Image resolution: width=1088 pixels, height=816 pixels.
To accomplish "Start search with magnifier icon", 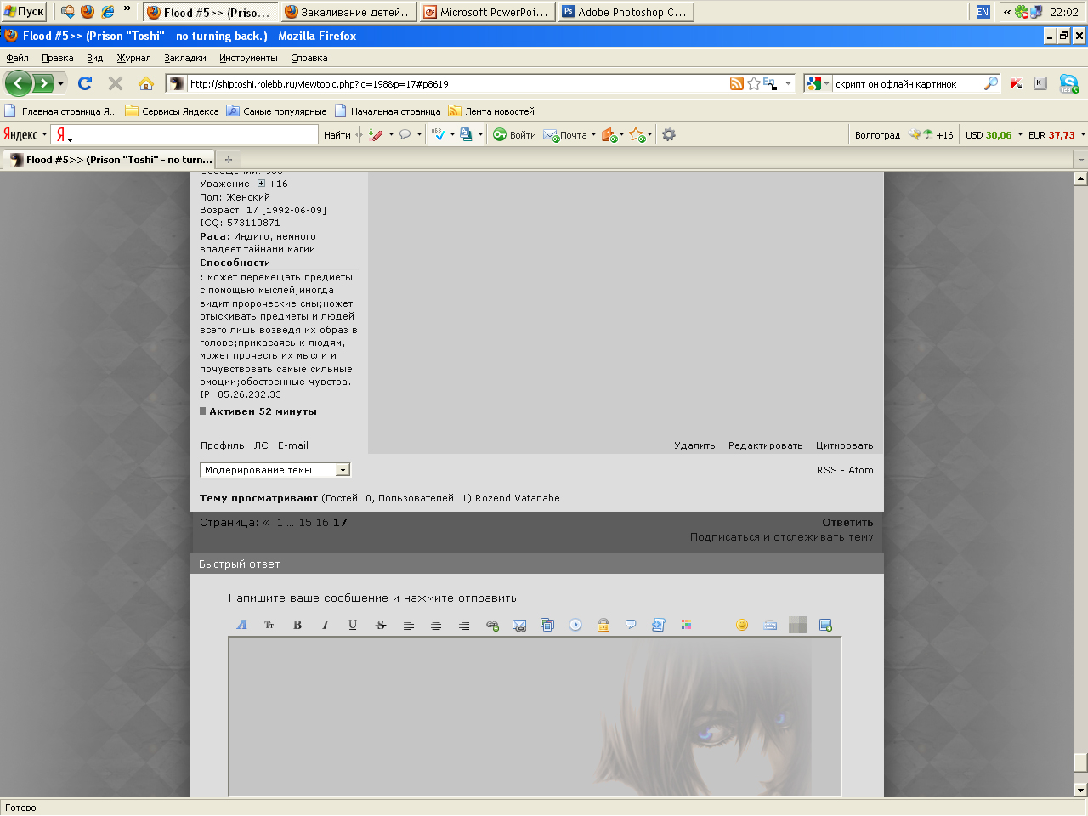I will click(991, 83).
